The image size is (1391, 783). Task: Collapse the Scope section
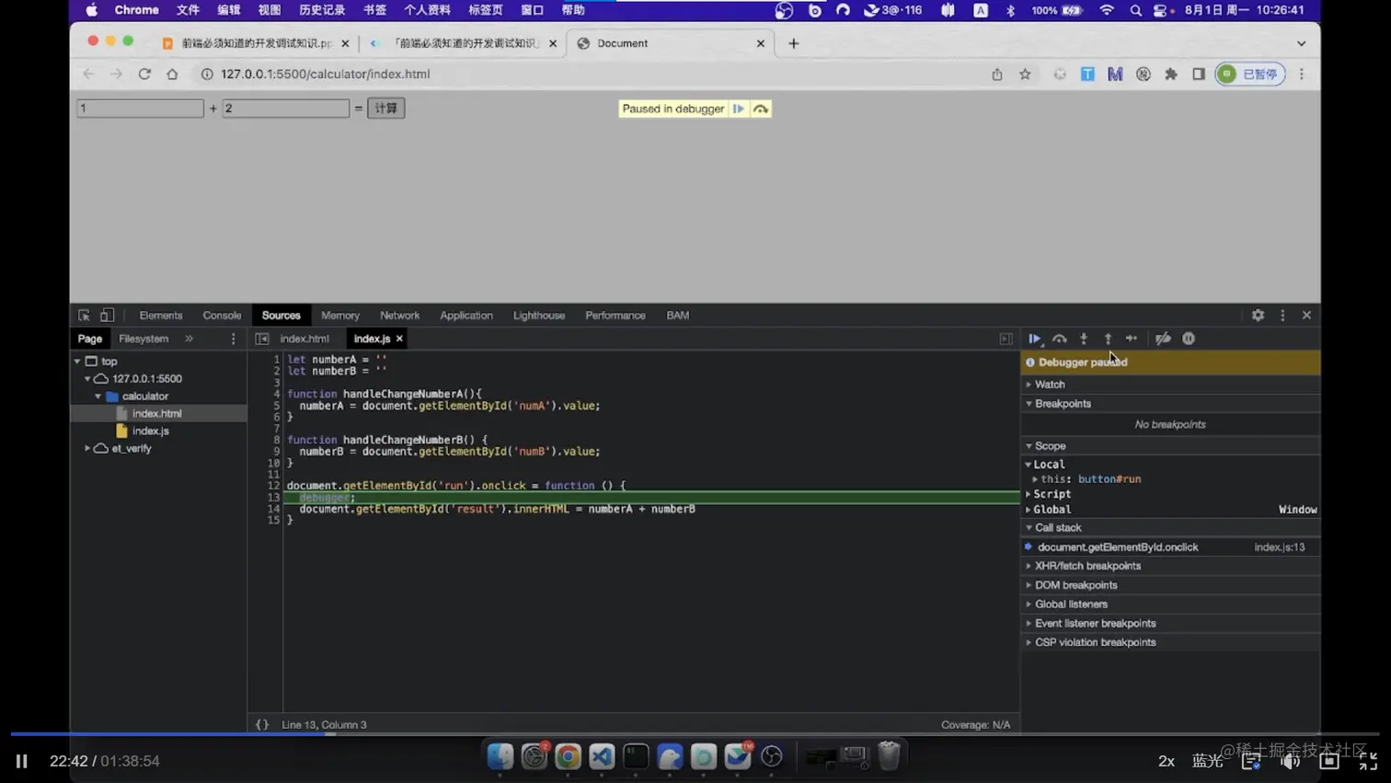(1029, 446)
